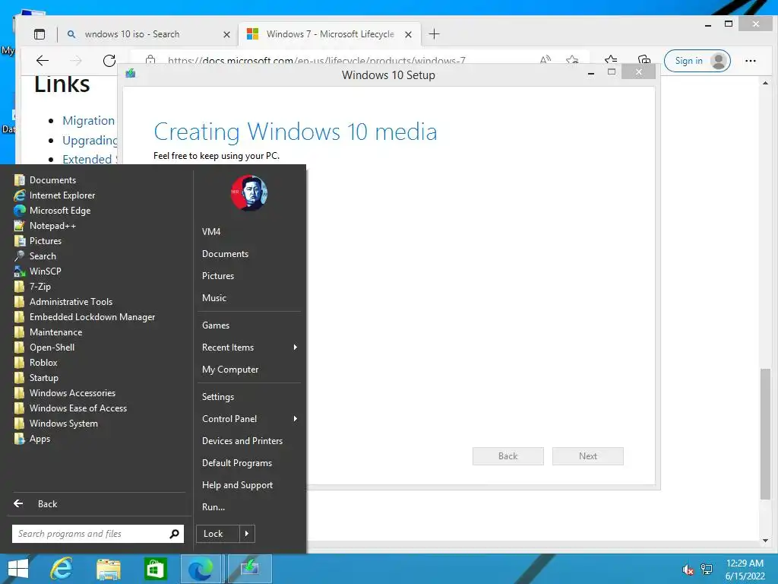The image size is (778, 584).
Task: Click the start menu search magnifier icon
Action: (x=174, y=534)
